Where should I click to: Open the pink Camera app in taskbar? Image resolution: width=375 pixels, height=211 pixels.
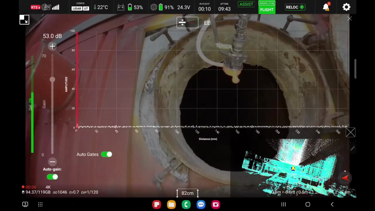[216, 205]
